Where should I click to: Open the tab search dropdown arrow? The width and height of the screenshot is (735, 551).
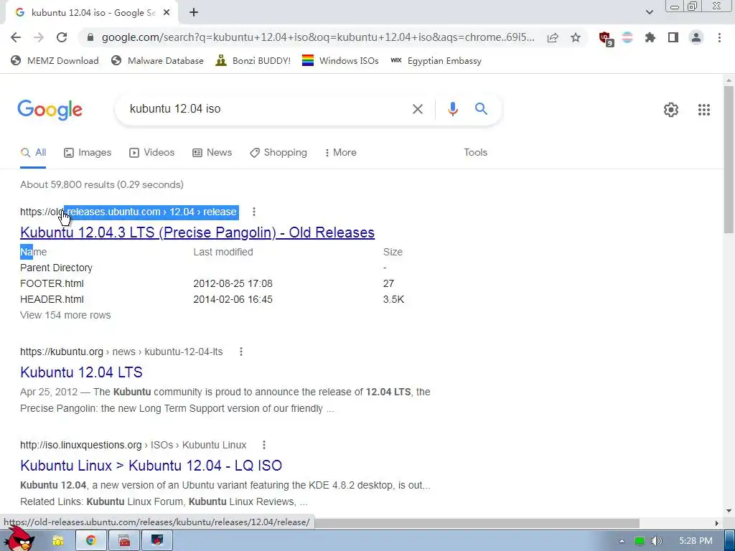(649, 12)
